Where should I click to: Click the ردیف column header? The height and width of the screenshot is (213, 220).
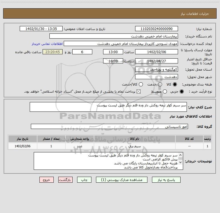click(x=207, y=139)
